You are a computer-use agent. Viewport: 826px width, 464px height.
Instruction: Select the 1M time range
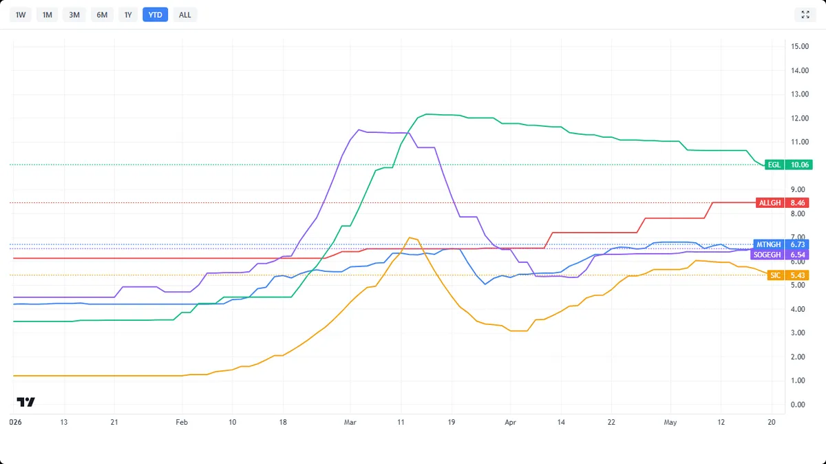pyautogui.click(x=47, y=14)
